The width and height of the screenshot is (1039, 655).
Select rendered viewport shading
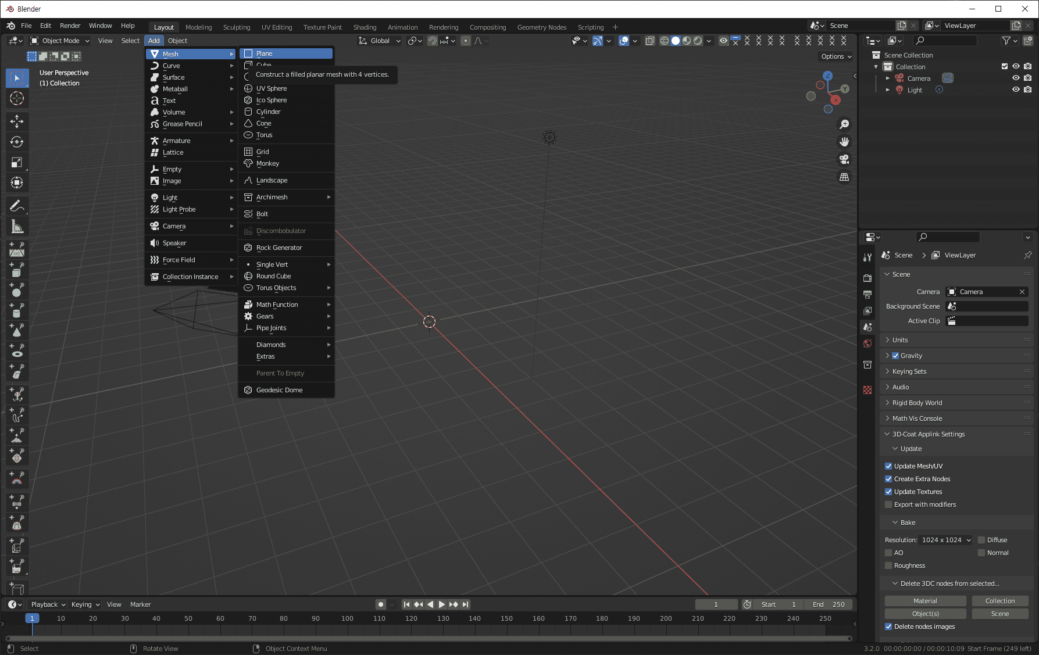698,41
